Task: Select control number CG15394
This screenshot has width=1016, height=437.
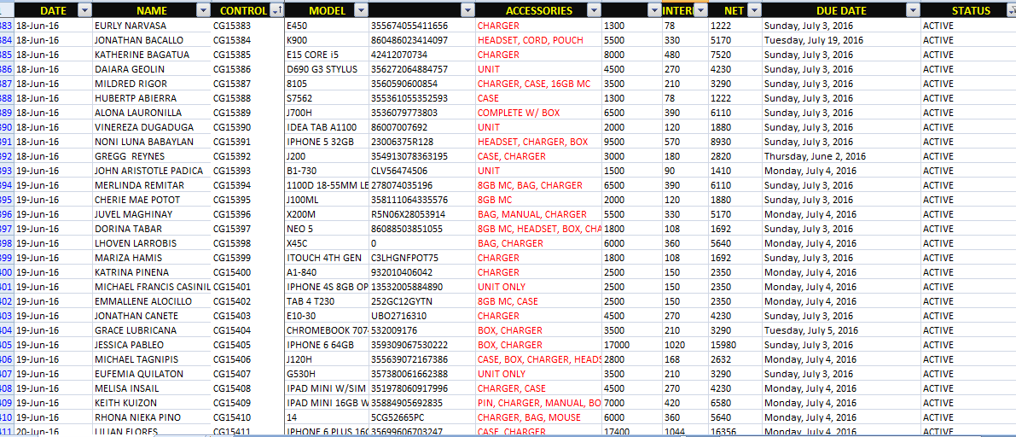Action: coord(247,185)
